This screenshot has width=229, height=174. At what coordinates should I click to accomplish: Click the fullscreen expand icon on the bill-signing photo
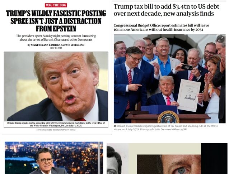(220, 39)
